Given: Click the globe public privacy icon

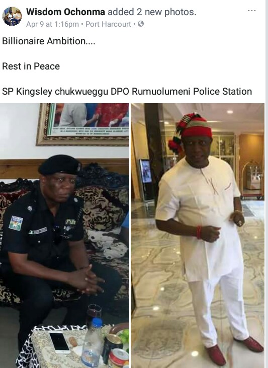Looking at the screenshot, I should pyautogui.click(x=141, y=24).
